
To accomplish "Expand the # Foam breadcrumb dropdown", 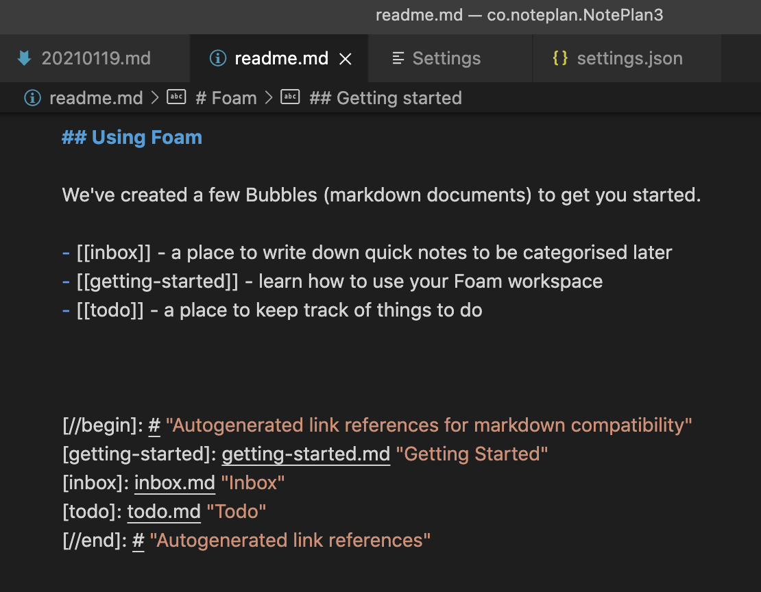I will pos(226,97).
